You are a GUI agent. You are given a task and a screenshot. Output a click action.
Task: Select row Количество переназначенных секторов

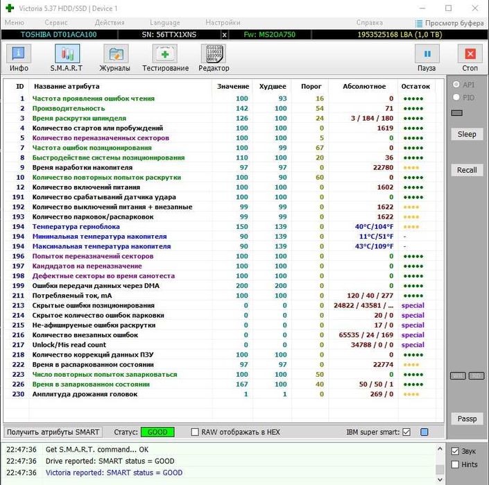tap(223, 138)
